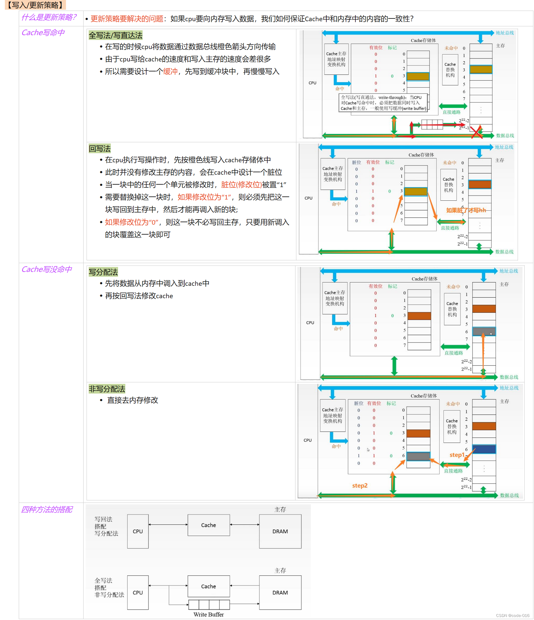Click the orange step1 label
534x620 pixels.
[x=457, y=455]
